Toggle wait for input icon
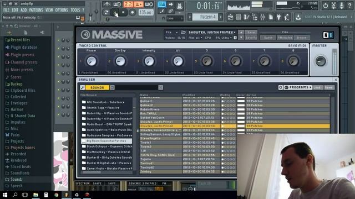 click(x=117, y=4)
